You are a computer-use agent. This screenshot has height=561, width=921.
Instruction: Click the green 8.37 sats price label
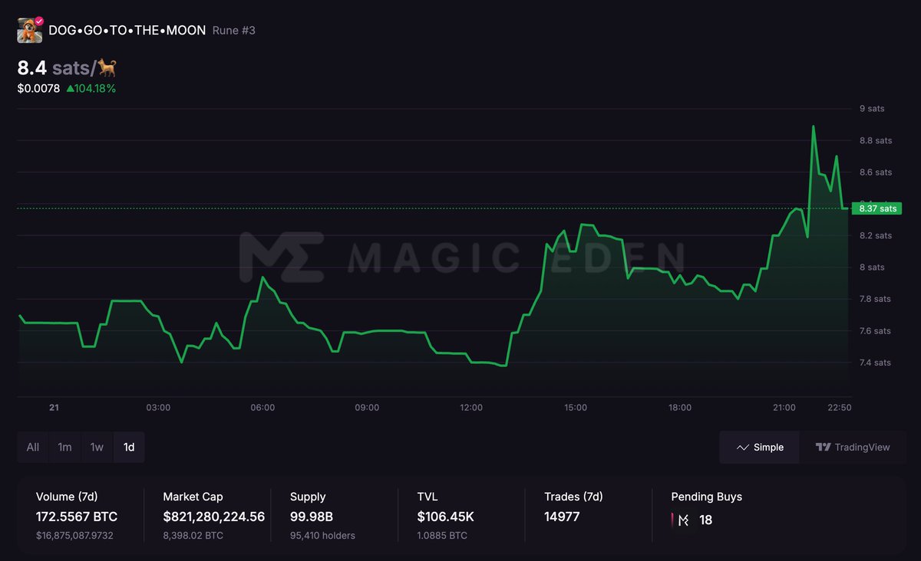[x=876, y=208]
